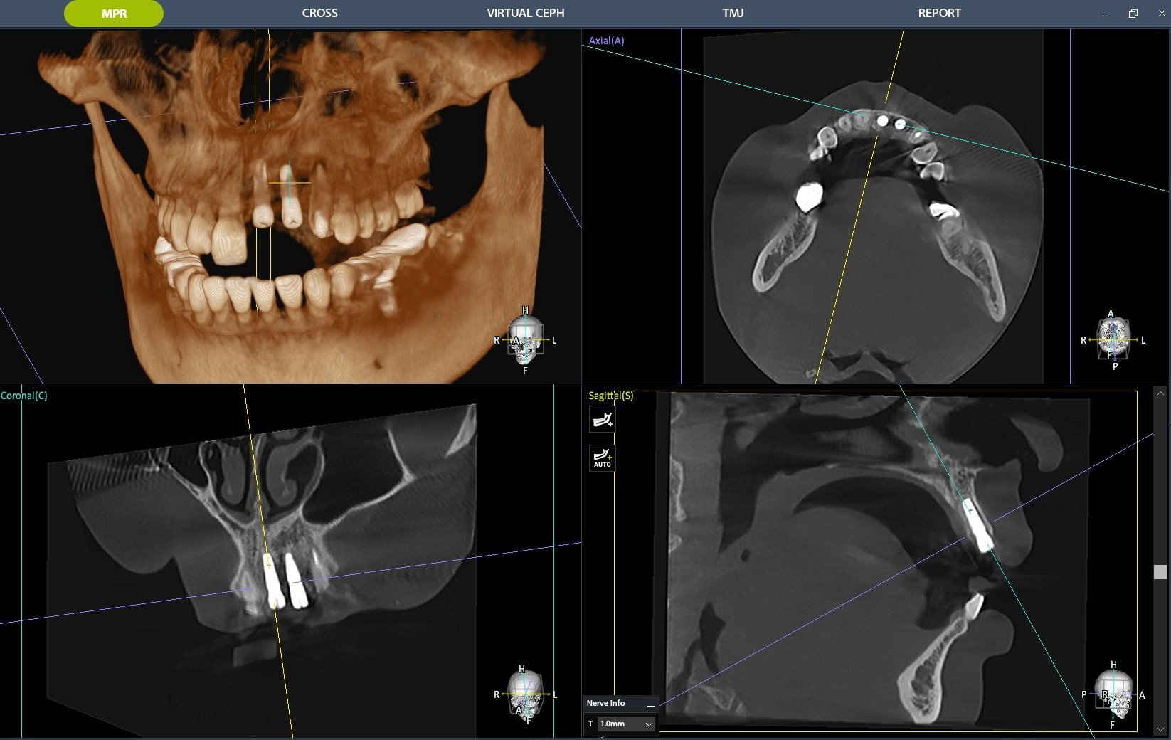This screenshot has width=1171, height=740.
Task: Open the VIRTUAL CEPH tab
Action: [526, 13]
